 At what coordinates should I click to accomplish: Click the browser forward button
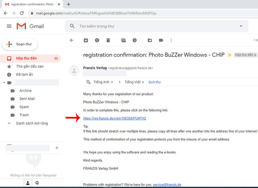coord(14,13)
